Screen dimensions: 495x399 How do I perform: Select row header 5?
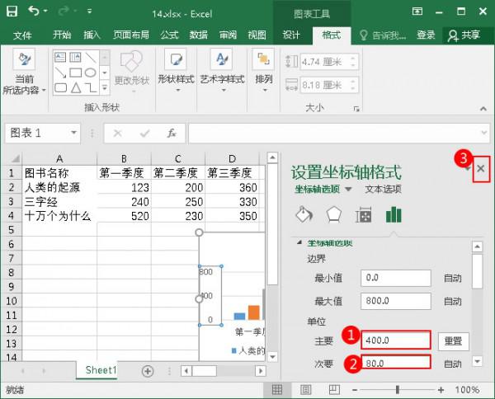pyautogui.click(x=12, y=230)
